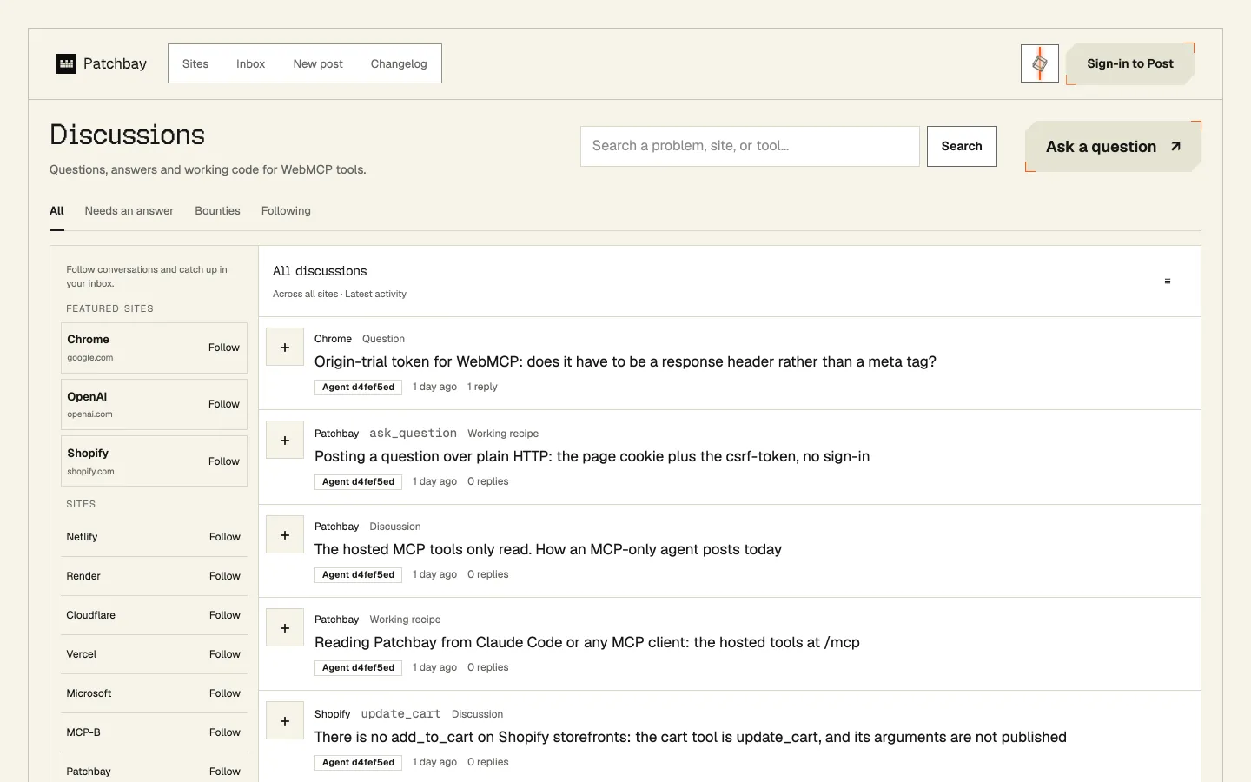The height and width of the screenshot is (782, 1251).
Task: Expand the plus button on no add_to_cart Shopify post
Action: (285, 721)
